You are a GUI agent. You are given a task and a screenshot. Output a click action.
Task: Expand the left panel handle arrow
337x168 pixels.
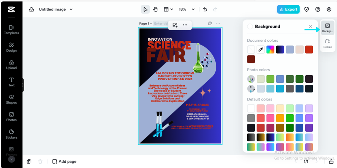click(x=23, y=85)
